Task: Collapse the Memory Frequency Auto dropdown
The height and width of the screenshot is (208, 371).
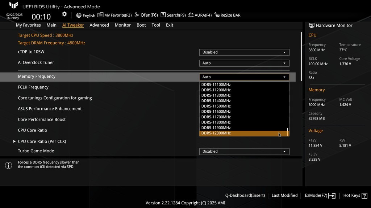Action: pos(244,77)
